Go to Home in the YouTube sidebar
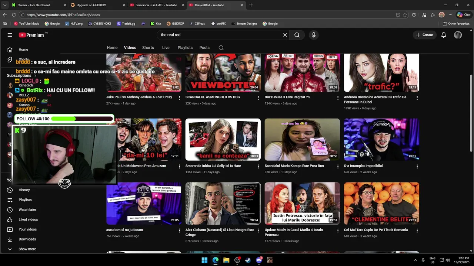Screen dimensions: 474x266 click(23, 50)
